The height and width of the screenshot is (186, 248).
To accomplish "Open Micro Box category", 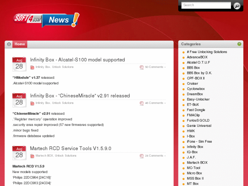I will coord(194,173).
